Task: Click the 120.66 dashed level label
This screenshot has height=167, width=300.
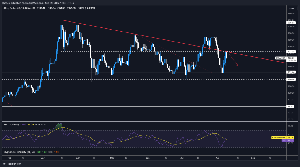Action: (x=291, y=79)
